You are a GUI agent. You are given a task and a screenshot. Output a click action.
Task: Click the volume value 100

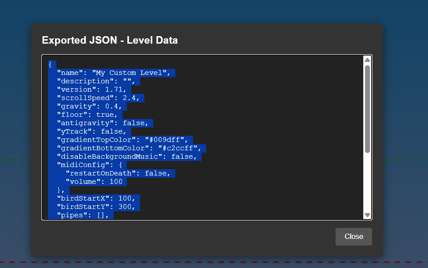117,182
